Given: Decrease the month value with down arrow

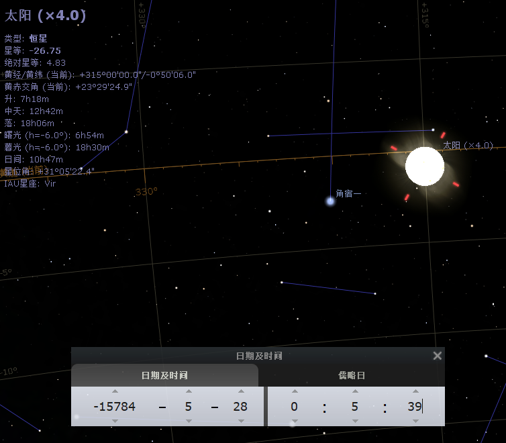Looking at the screenshot, I should pyautogui.click(x=189, y=421).
